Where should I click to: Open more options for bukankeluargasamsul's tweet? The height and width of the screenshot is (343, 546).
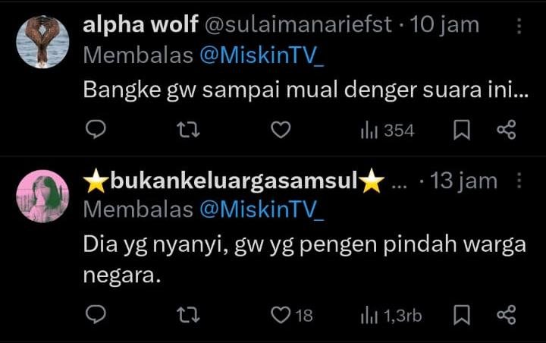pos(519,181)
